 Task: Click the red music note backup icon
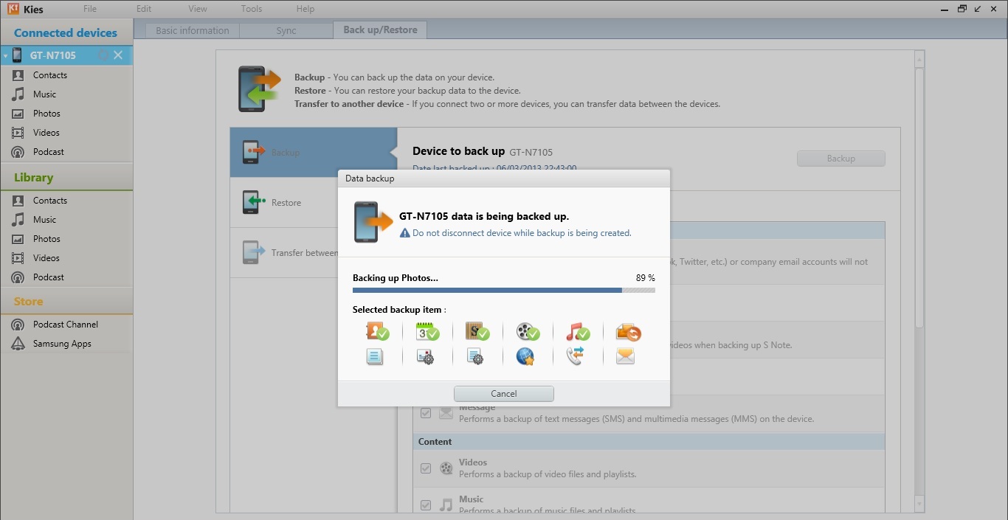(578, 332)
